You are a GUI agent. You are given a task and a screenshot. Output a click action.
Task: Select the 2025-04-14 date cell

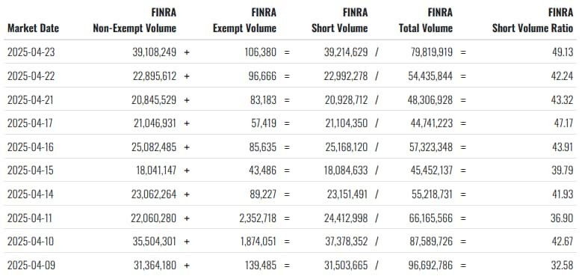coord(31,194)
